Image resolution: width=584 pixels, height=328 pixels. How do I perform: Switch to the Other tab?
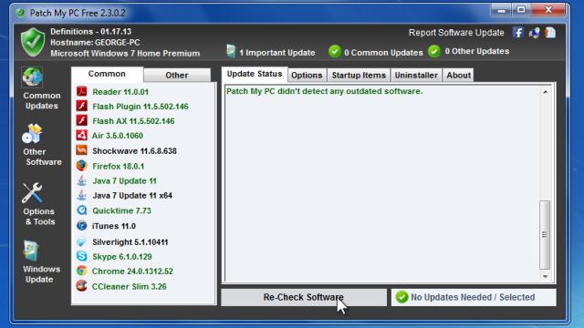coord(177,75)
